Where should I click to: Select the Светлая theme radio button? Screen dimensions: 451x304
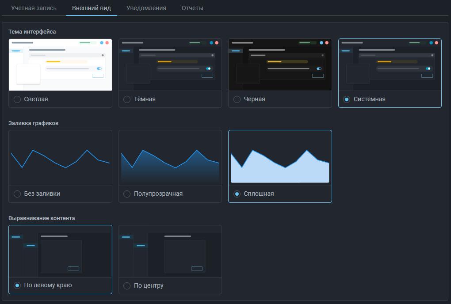pyautogui.click(x=17, y=99)
